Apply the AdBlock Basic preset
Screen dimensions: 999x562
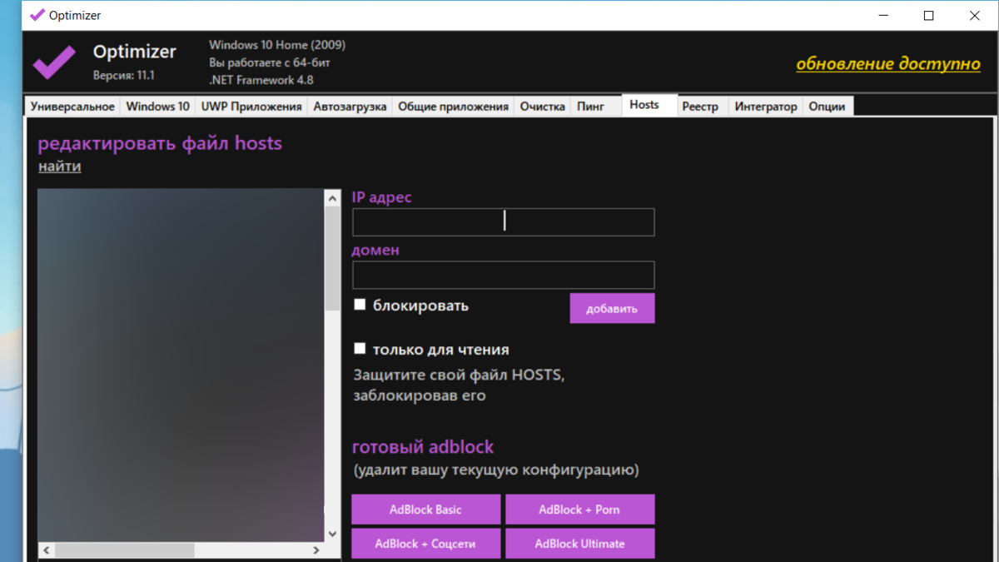click(x=425, y=510)
